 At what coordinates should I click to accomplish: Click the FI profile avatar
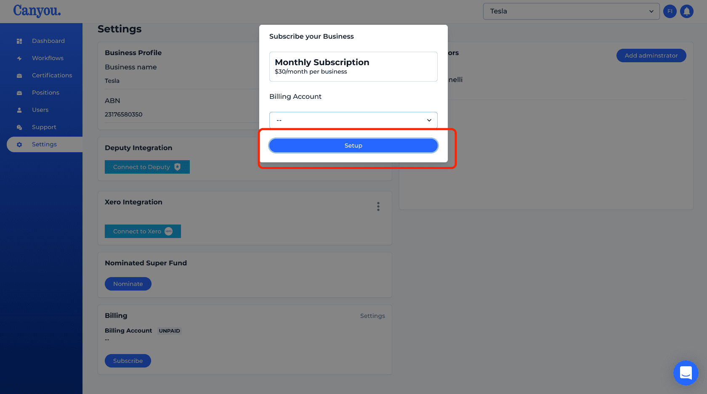(x=670, y=11)
